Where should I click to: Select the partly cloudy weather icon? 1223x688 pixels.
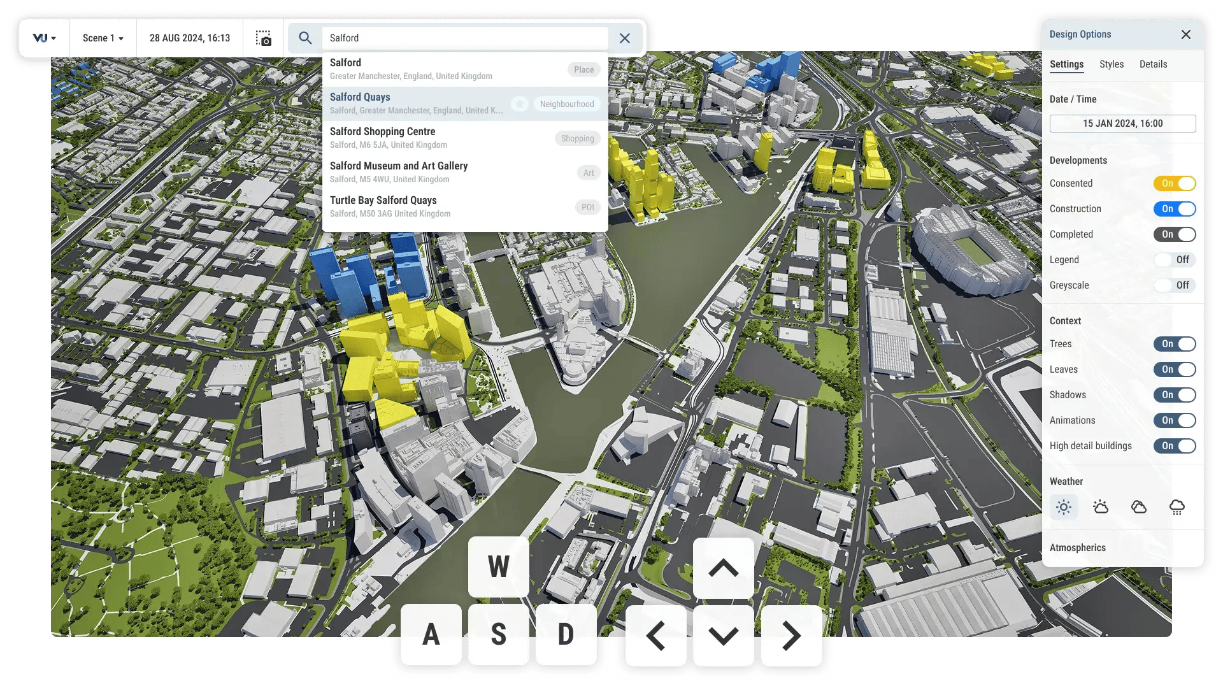coord(1101,507)
